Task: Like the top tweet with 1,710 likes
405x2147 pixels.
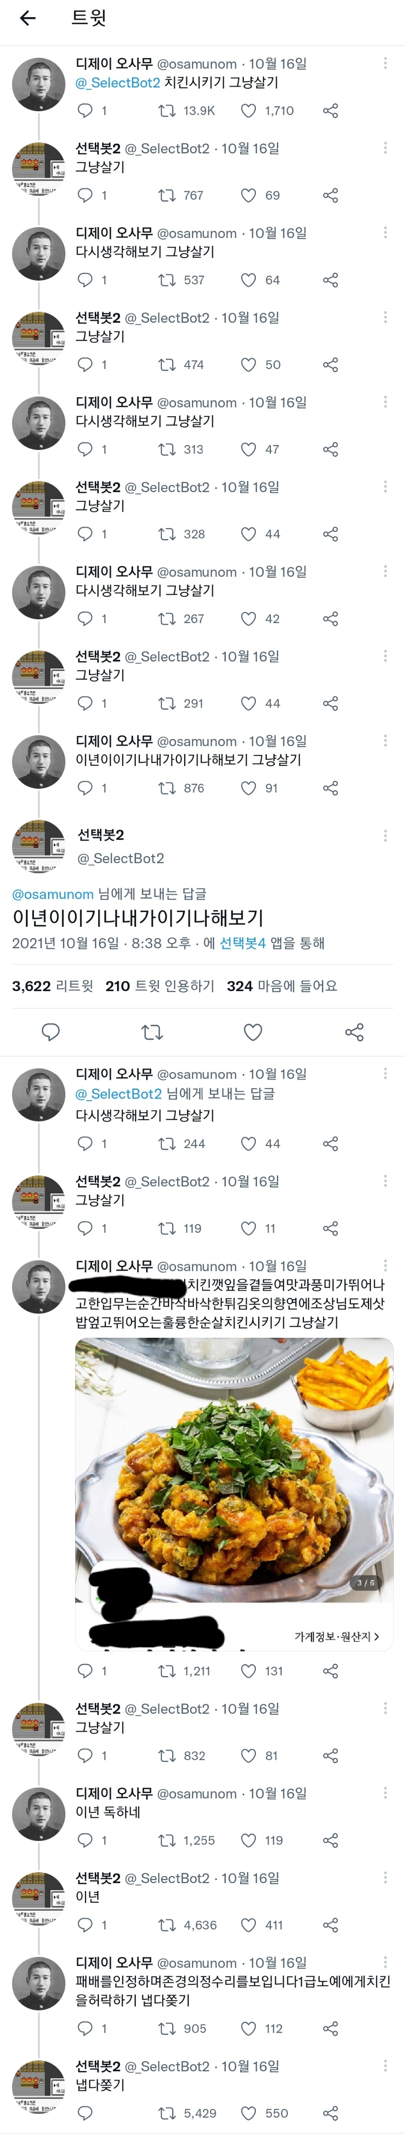Action: coord(249,110)
